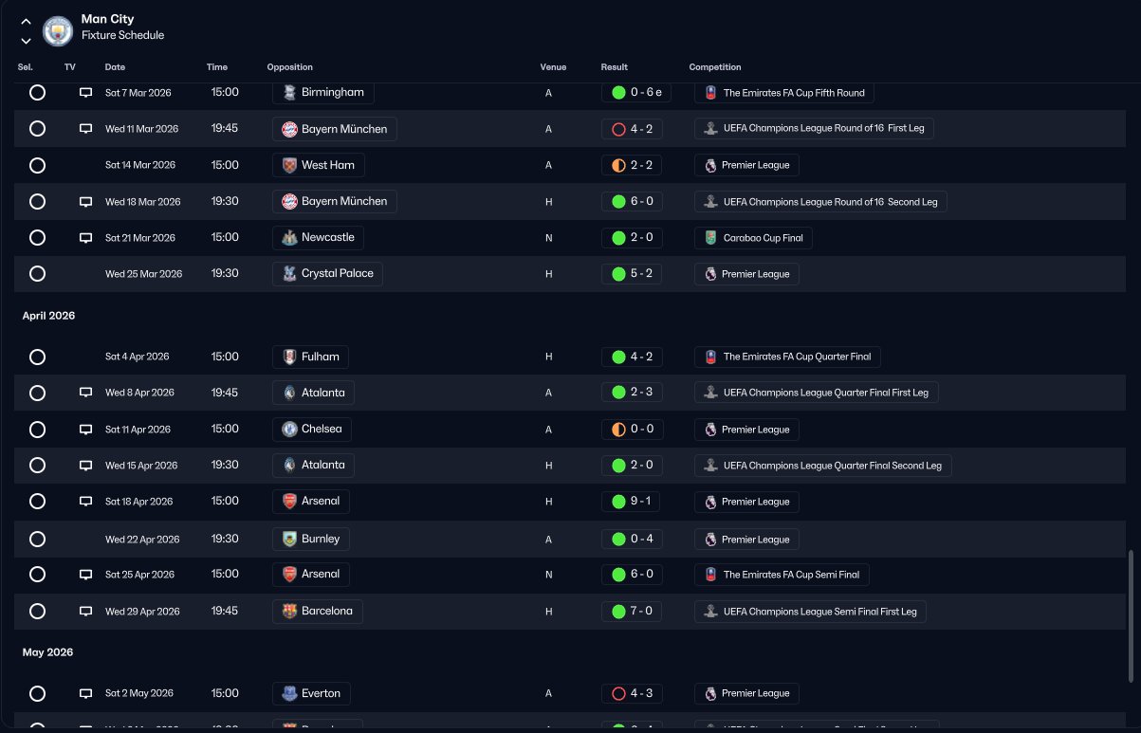Open Everton opposition team button
The height and width of the screenshot is (733, 1141).
pos(311,693)
